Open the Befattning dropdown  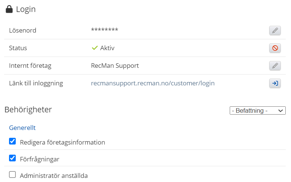click(x=258, y=110)
